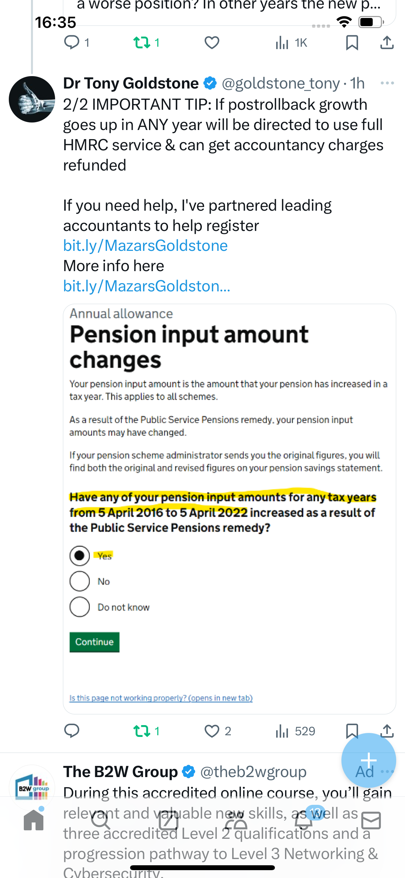Open first bit.ly/MazarsGoldstone link

(x=145, y=246)
